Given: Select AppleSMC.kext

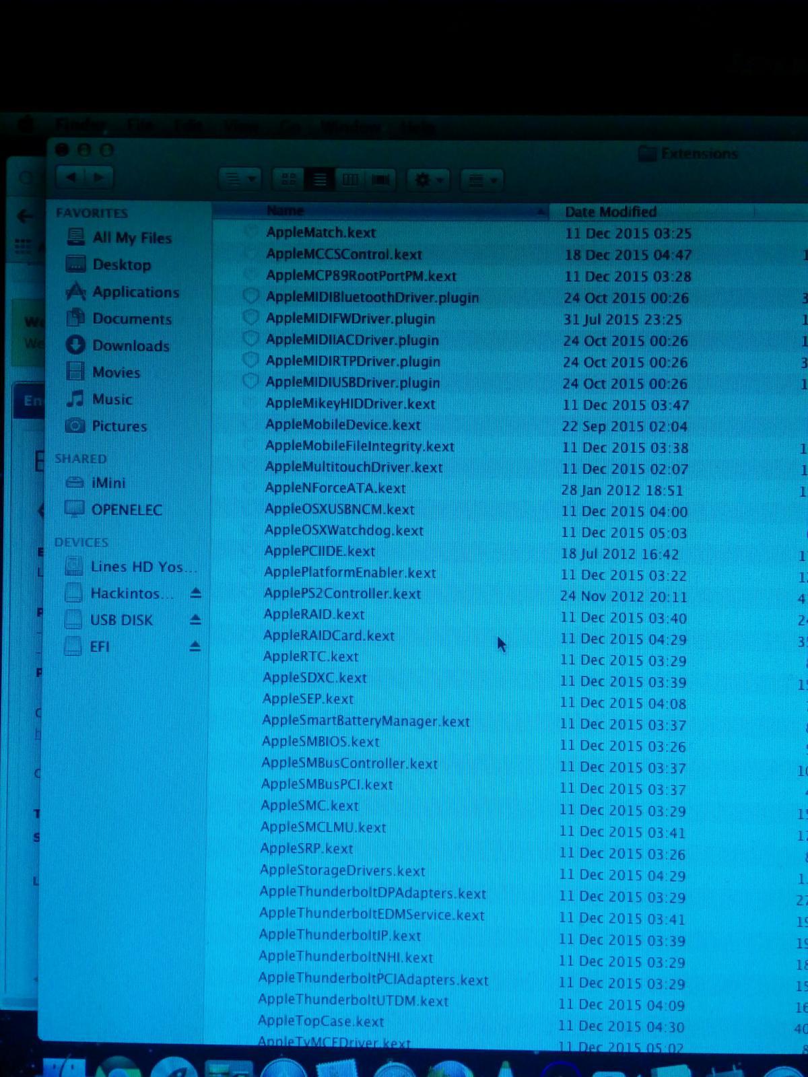Looking at the screenshot, I should 310,806.
